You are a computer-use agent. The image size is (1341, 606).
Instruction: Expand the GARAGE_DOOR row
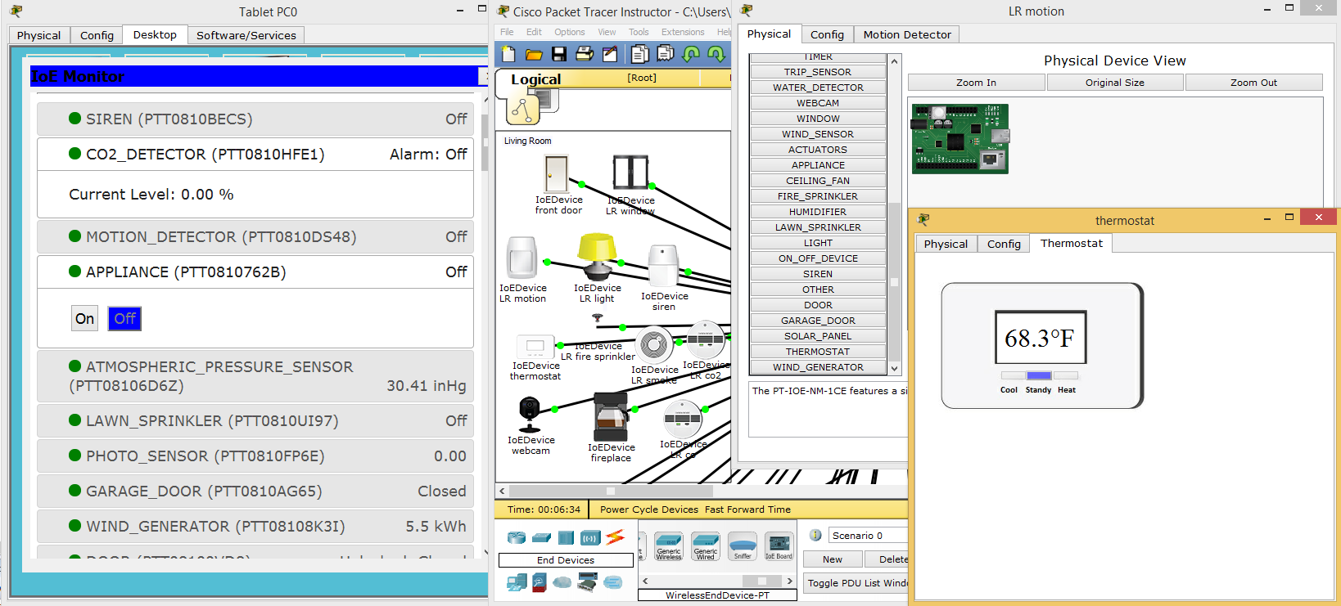255,491
